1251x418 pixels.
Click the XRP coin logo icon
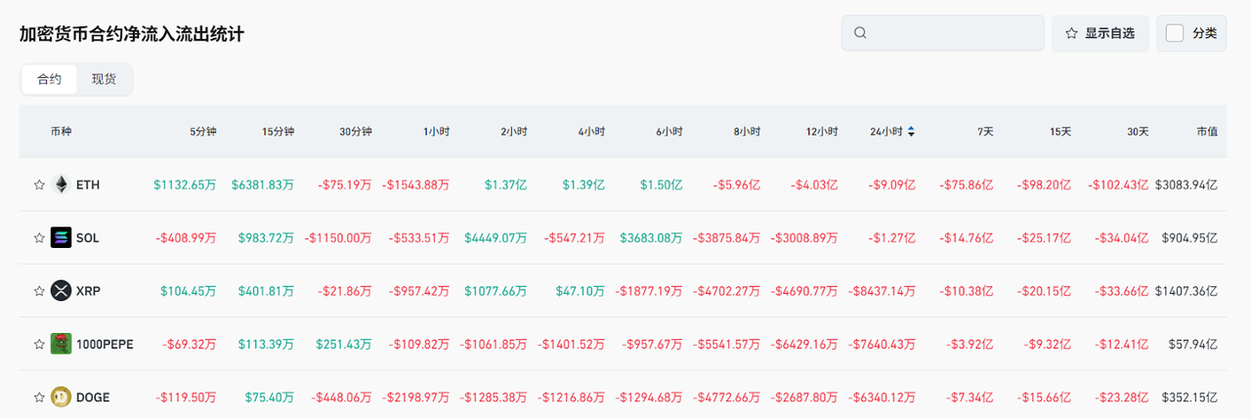(61, 290)
